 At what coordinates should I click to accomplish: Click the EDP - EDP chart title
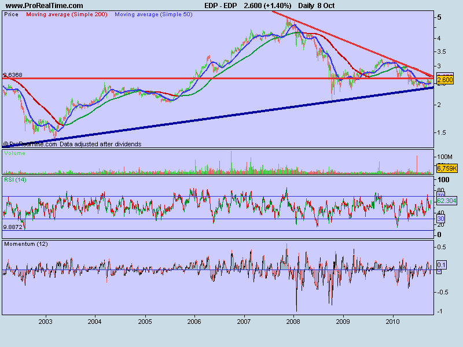click(x=221, y=6)
